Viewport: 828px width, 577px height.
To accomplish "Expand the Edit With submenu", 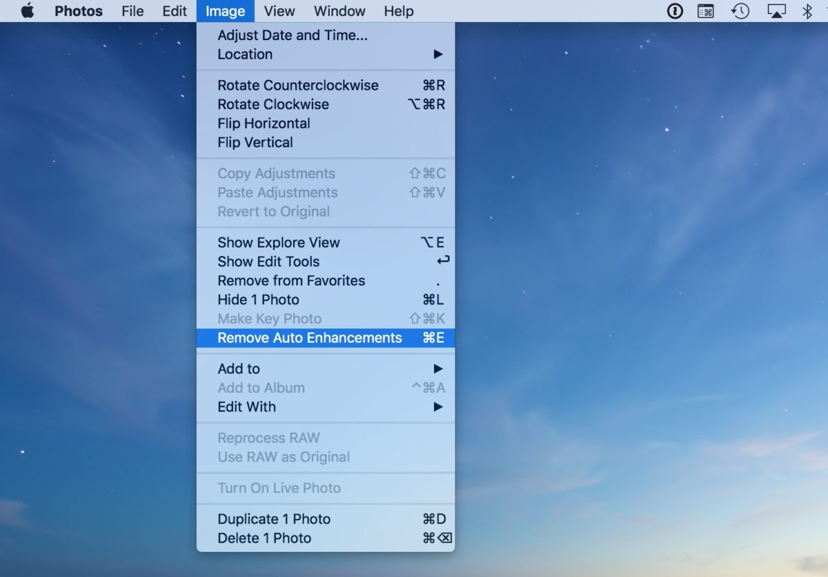I will pyautogui.click(x=325, y=407).
